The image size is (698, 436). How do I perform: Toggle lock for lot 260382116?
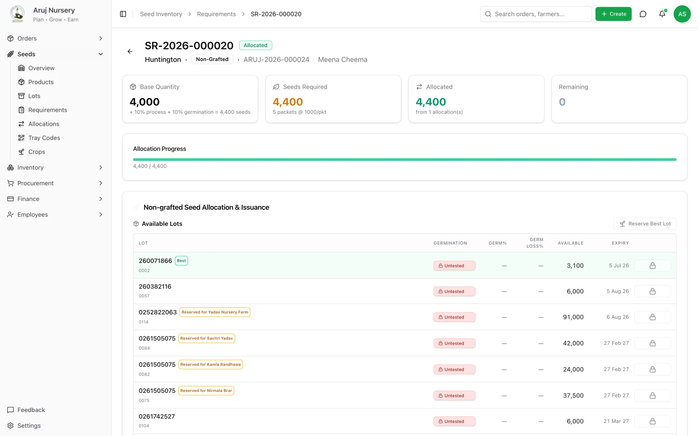(653, 291)
